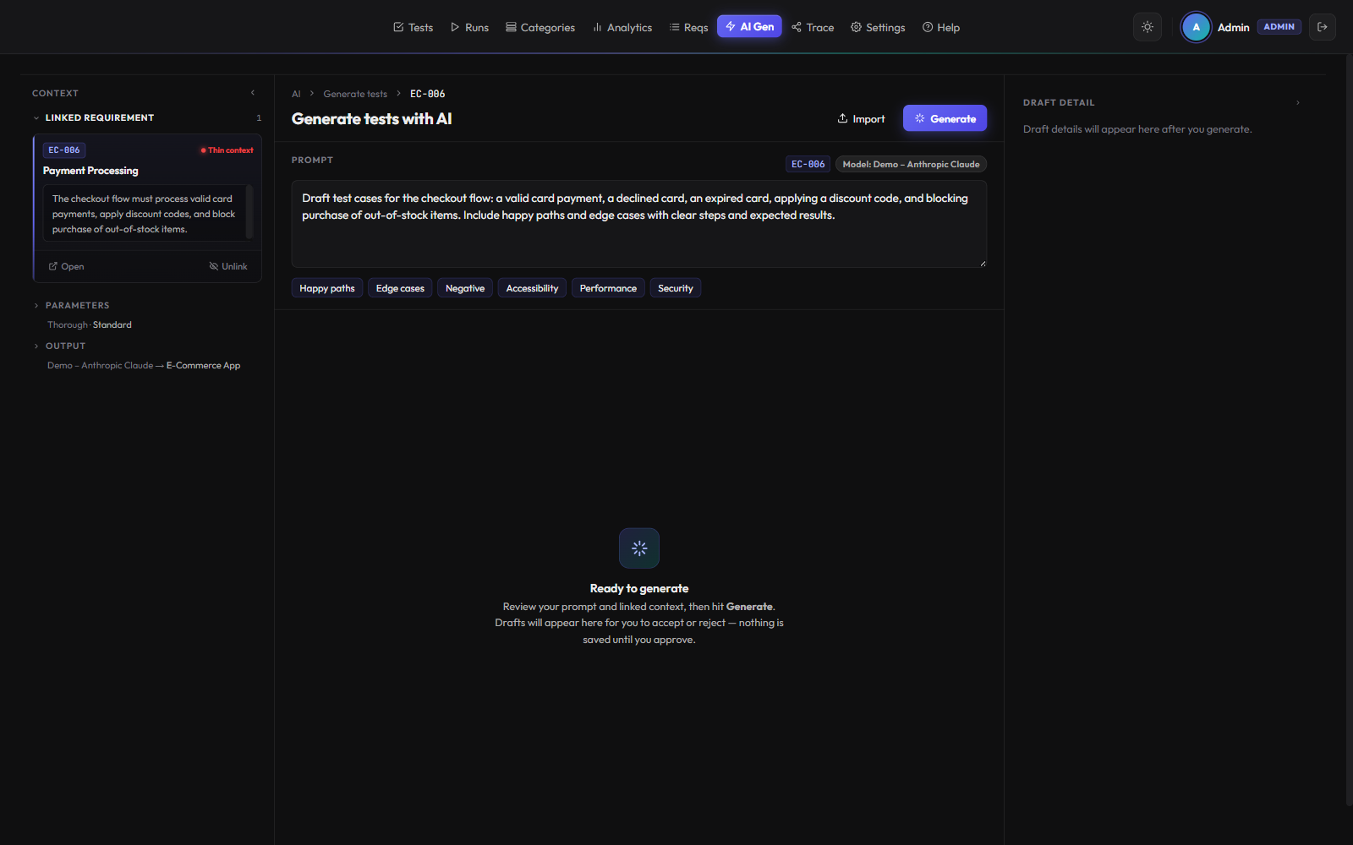1353x845 pixels.
Task: Click the EC-006 badge in requirement card
Action: (64, 150)
